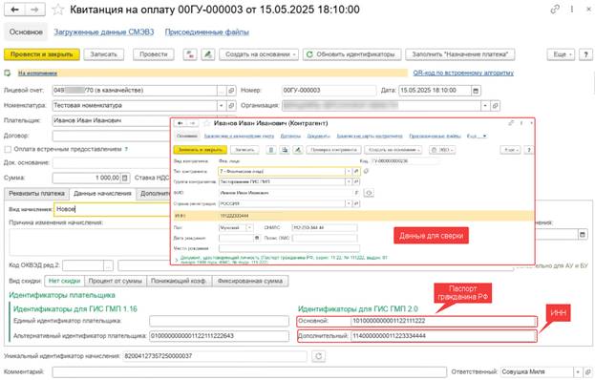The image size is (595, 380).
Task: Click the Обновить идентификаторы button
Action: pyautogui.click(x=351, y=54)
